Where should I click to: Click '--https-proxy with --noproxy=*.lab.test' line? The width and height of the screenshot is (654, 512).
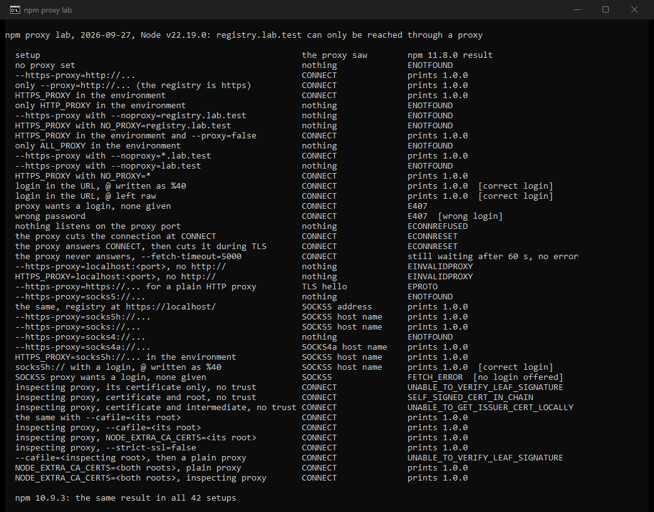pyautogui.click(x=113, y=155)
